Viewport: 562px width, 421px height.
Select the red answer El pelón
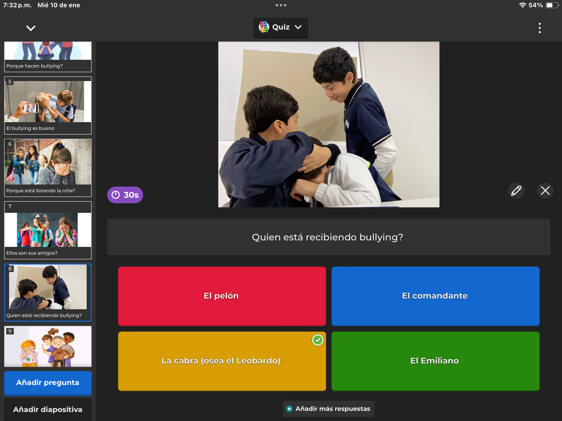(x=222, y=296)
